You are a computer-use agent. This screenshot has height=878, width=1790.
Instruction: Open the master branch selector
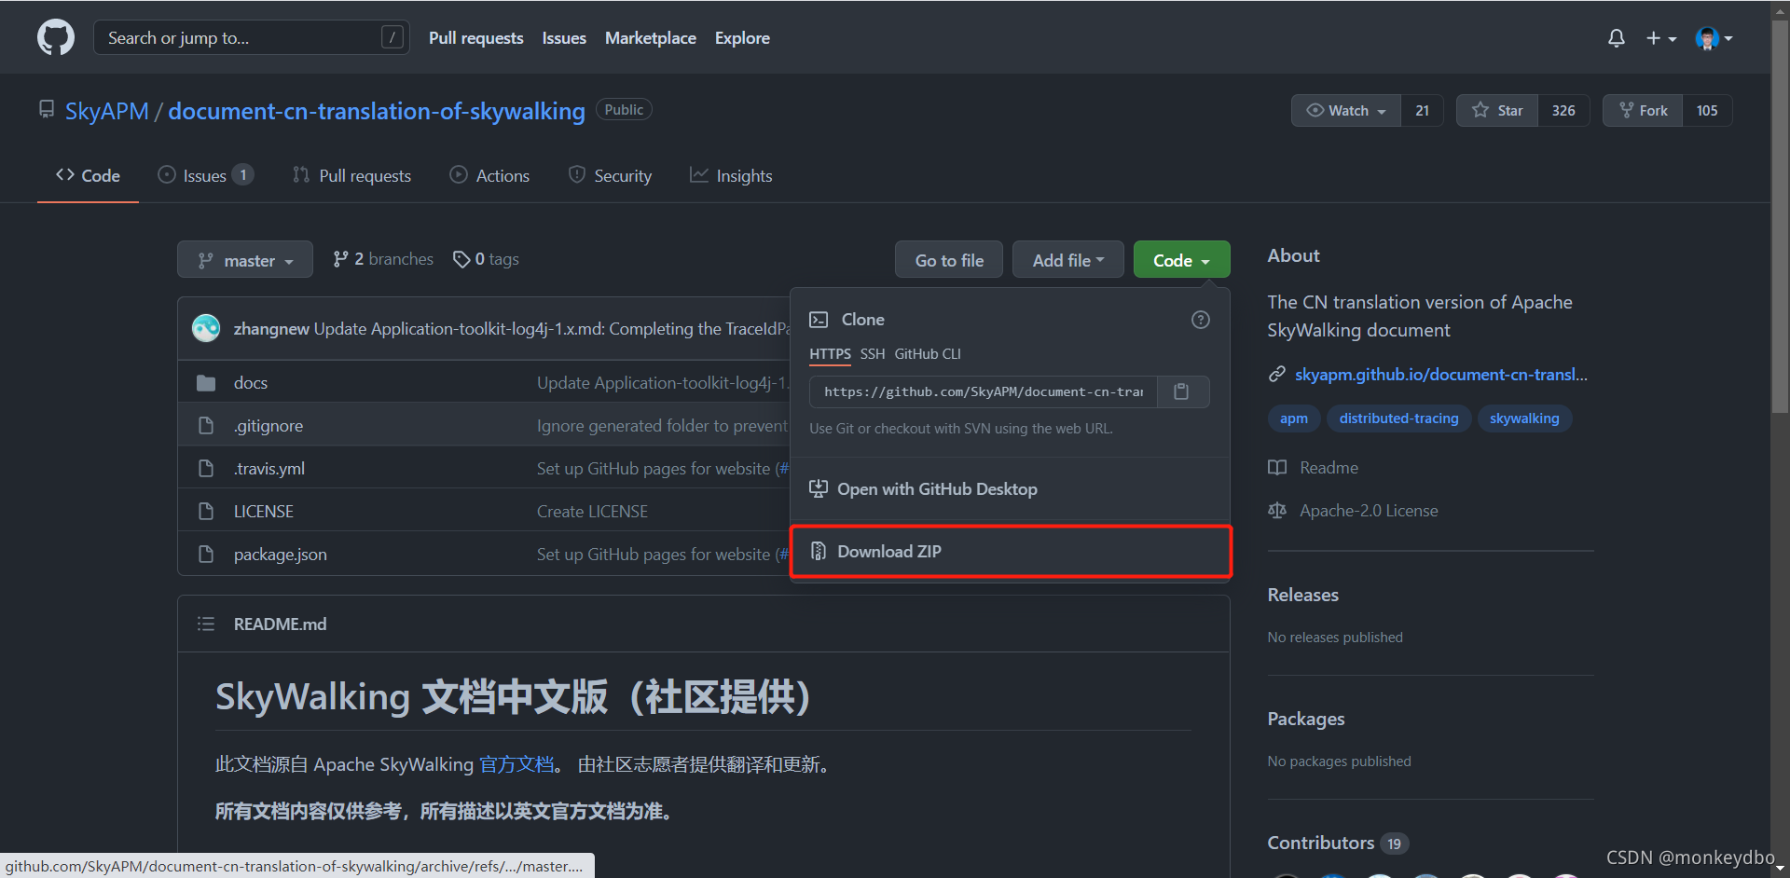(x=245, y=260)
